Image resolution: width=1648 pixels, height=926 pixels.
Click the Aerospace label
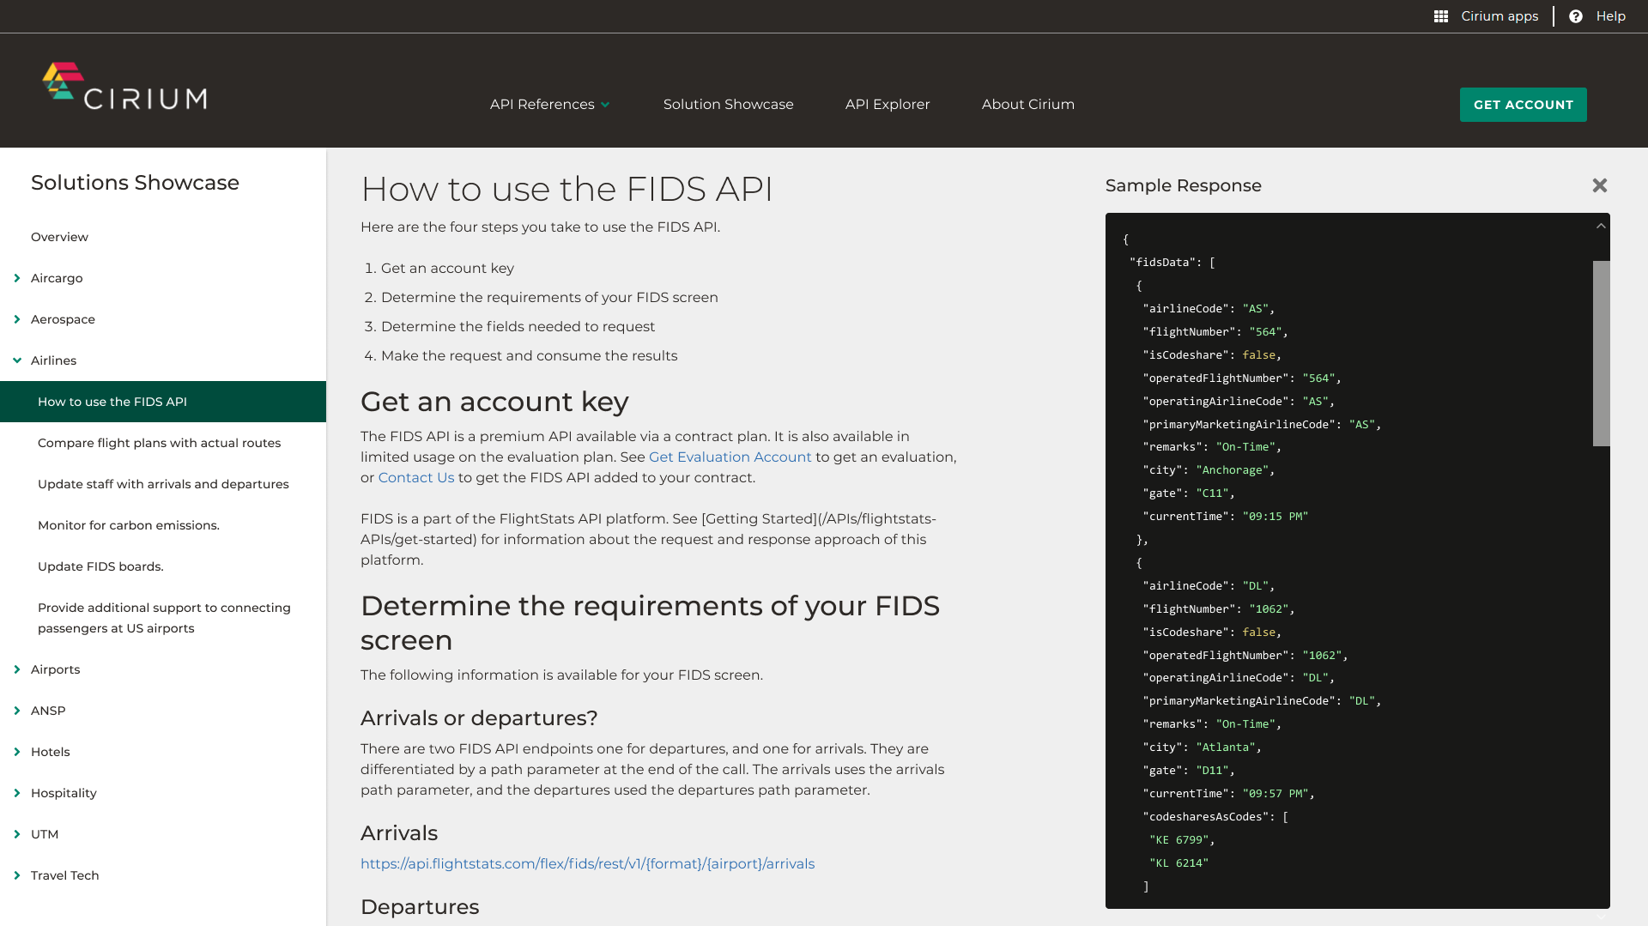63,319
